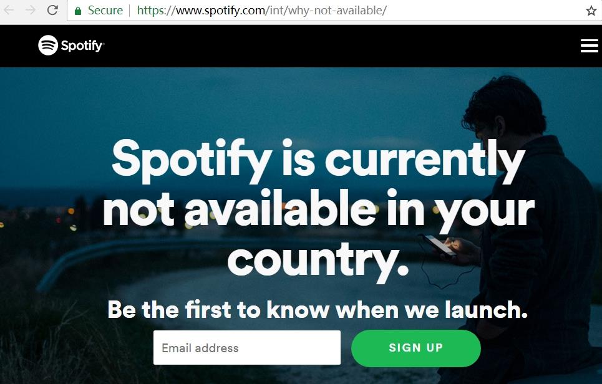Screen dimensions: 602x384
Task: Click the glowing phone in the man's hand
Action: [439, 246]
